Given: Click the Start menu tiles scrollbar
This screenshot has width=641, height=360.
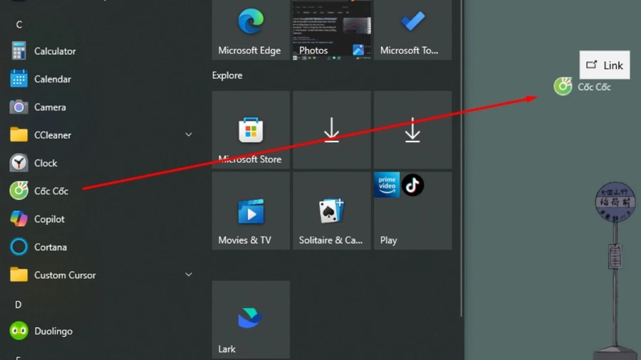Looking at the screenshot, I should (x=462, y=158).
